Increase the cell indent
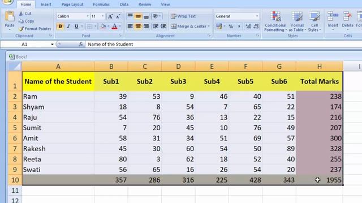Viewport: 362px width, 203px height. click(163, 27)
